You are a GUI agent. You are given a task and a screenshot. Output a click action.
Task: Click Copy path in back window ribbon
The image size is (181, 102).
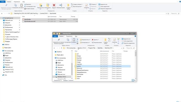pyautogui.click(x=30, y=7)
